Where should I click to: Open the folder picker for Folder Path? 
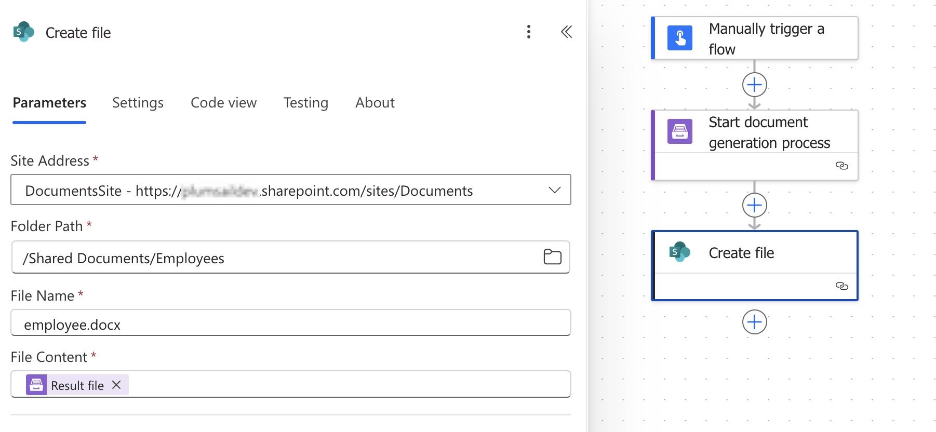552,257
